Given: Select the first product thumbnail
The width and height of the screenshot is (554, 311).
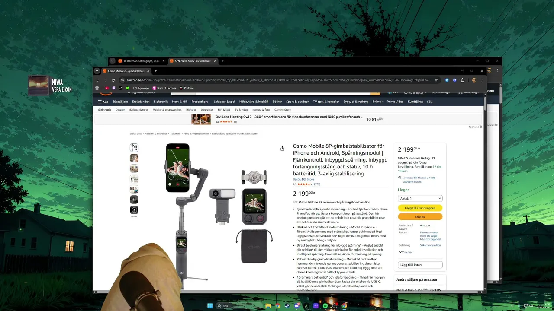Looking at the screenshot, I should tap(134, 148).
